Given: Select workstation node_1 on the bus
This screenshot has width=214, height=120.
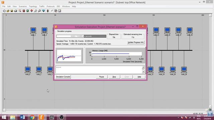Looking at the screenshot, I should 33,31.
